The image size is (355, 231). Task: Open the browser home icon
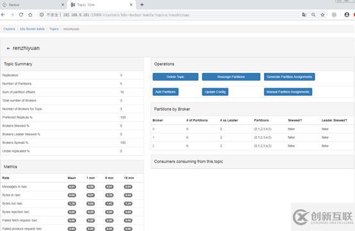coord(30,15)
